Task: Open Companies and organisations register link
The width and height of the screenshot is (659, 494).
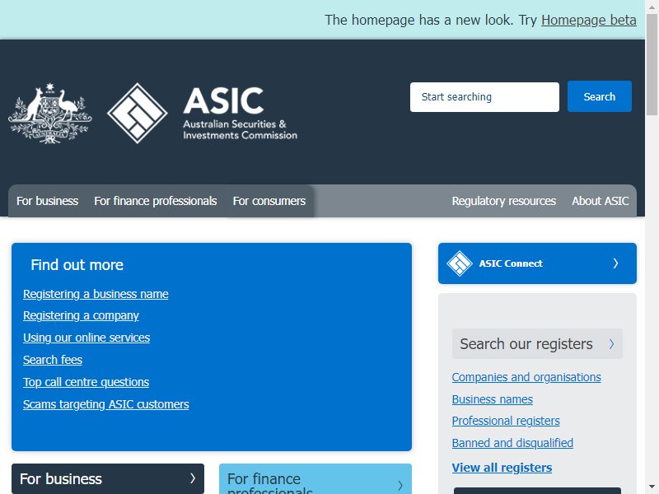Action: 526,377
